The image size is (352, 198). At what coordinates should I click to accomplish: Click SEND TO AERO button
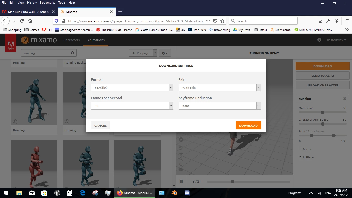(323, 76)
